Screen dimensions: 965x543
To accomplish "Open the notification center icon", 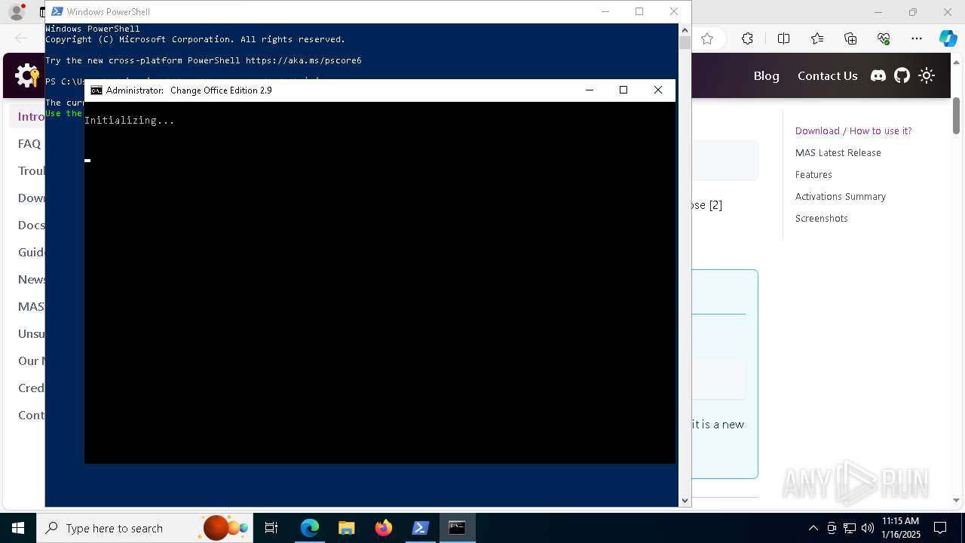I will (941, 528).
